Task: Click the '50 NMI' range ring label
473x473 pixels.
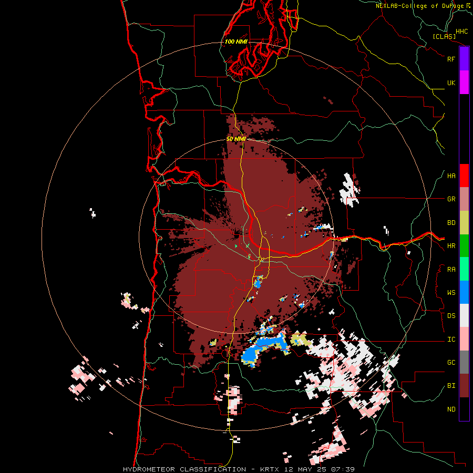Action: 236,139
